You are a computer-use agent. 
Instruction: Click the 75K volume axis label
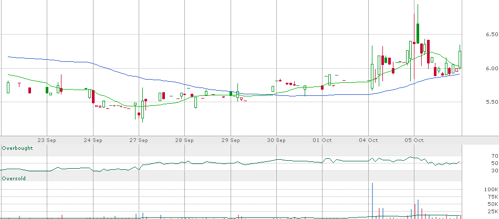pos(493,197)
